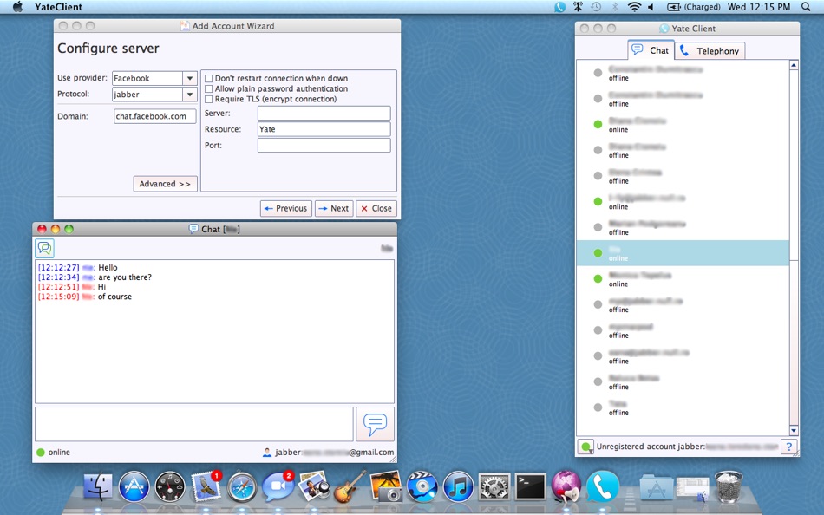Screen dimensions: 824x515
Task: Click the Advanced >> button
Action: [165, 184]
